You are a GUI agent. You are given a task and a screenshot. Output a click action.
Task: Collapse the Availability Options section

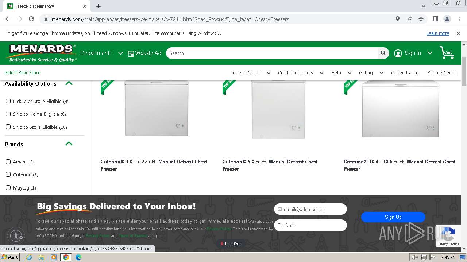[69, 83]
